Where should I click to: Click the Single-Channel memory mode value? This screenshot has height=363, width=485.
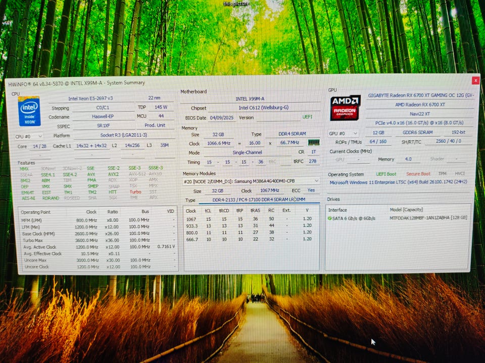(247, 152)
